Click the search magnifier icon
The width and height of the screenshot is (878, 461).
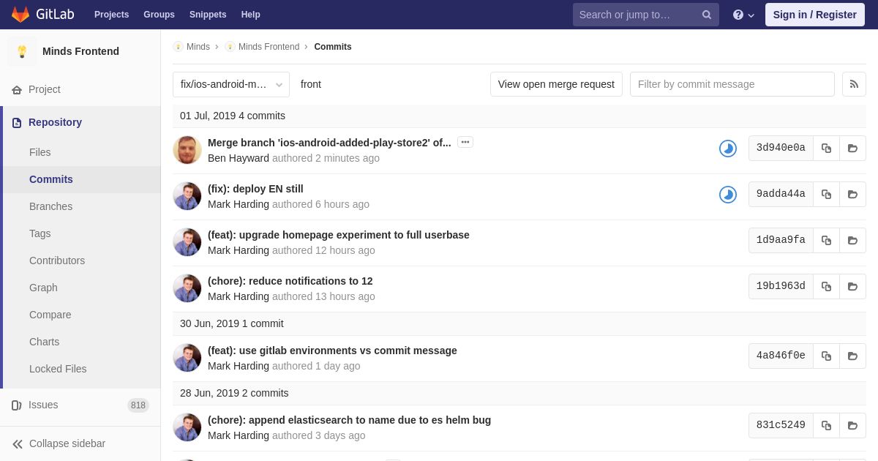coord(707,15)
